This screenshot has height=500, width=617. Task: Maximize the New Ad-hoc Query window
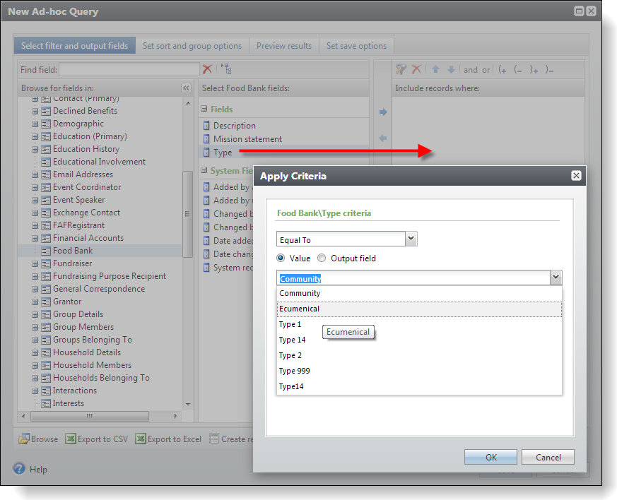[x=579, y=11]
